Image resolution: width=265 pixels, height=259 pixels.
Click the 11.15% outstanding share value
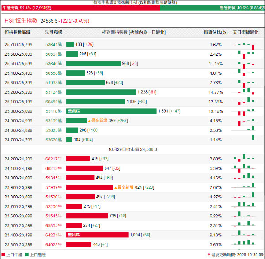coord(216,64)
